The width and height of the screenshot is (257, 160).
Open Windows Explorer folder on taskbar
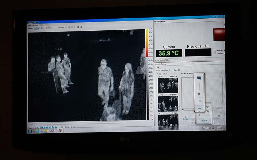coord(45,131)
